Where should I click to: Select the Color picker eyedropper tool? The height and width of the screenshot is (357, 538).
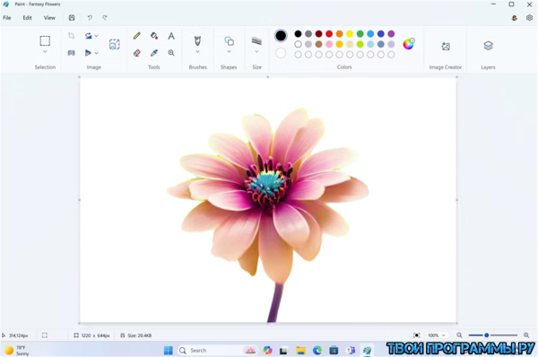click(154, 53)
